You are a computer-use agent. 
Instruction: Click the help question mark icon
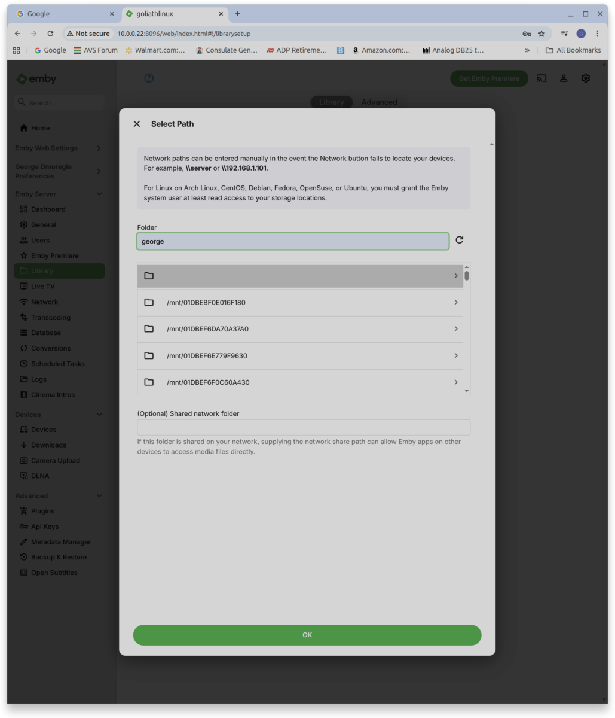(148, 78)
